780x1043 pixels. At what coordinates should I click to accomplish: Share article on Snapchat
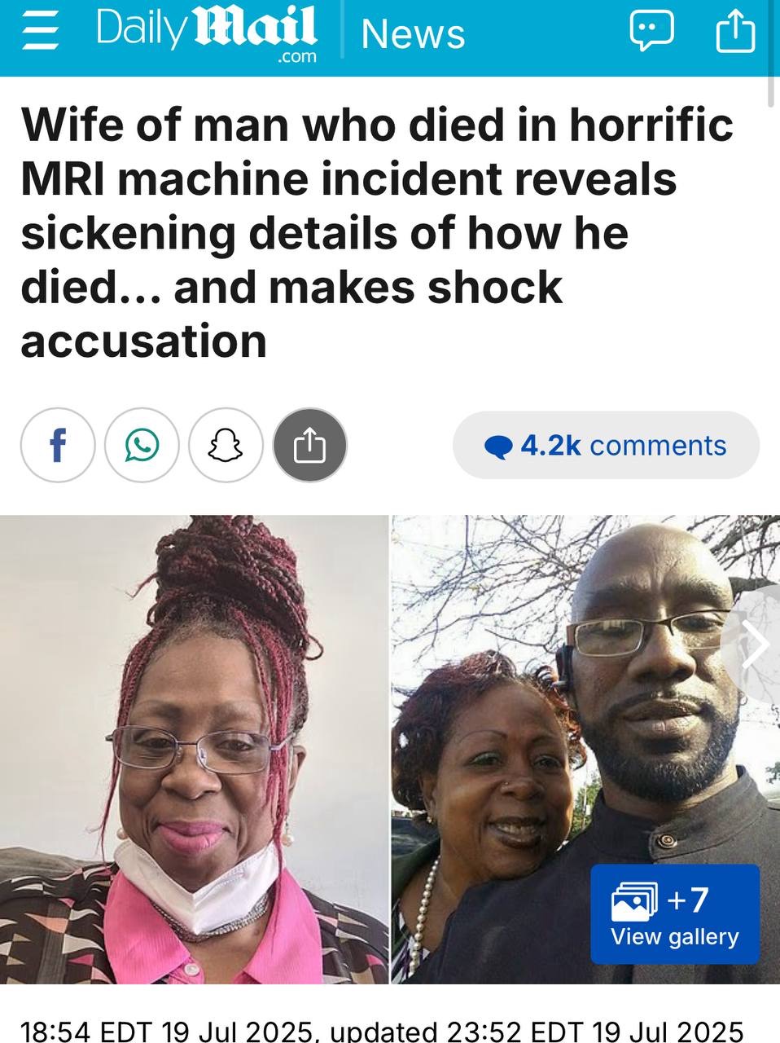226,445
